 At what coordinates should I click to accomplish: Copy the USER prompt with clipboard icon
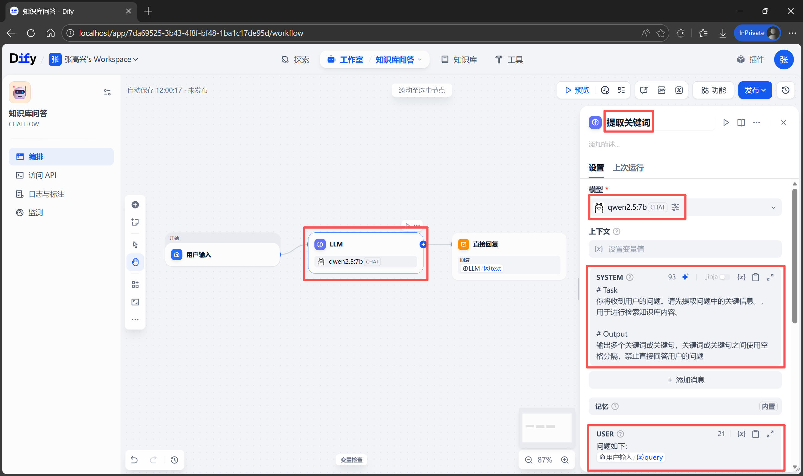pyautogui.click(x=755, y=434)
